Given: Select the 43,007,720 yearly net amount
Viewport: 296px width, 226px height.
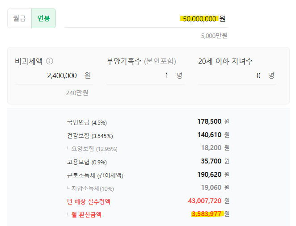Looking at the screenshot, I should tap(205, 201).
